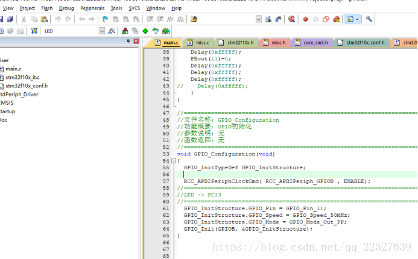Toggle the bookmark flag icon in toolbar
The image size is (418, 259).
coord(106,19)
